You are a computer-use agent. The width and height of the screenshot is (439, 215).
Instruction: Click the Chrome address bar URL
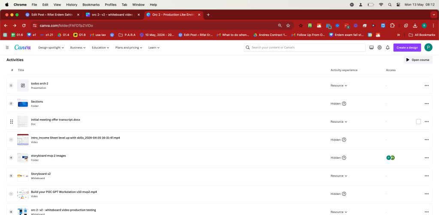click(x=67, y=26)
